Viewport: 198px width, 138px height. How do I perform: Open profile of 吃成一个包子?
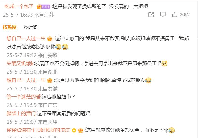pyautogui.click(x=19, y=6)
